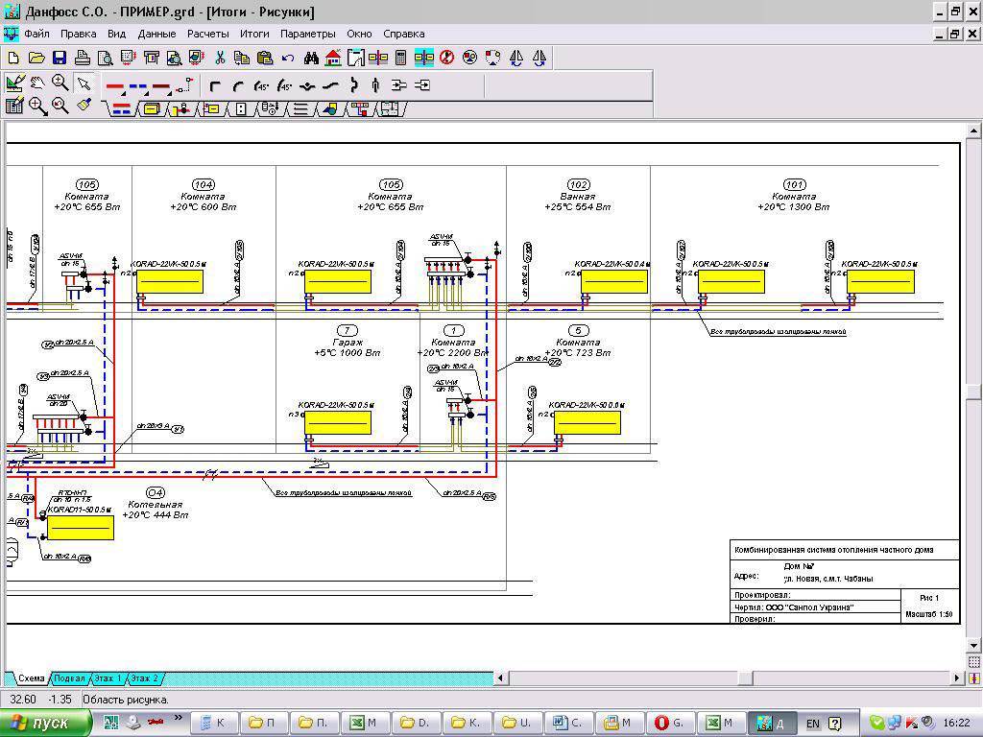
Task: Open the Окно menu
Action: coord(359,34)
